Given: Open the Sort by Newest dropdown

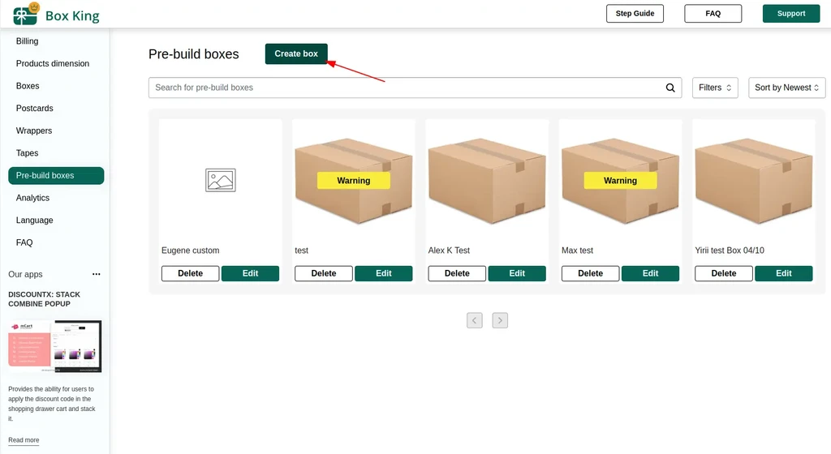Looking at the screenshot, I should click(786, 88).
